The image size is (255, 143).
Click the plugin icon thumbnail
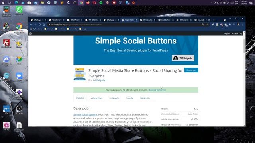(80, 74)
